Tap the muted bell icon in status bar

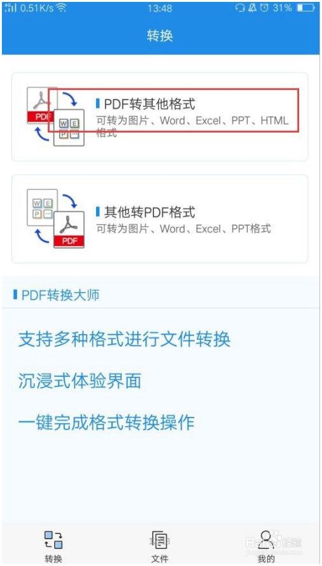pos(253,8)
